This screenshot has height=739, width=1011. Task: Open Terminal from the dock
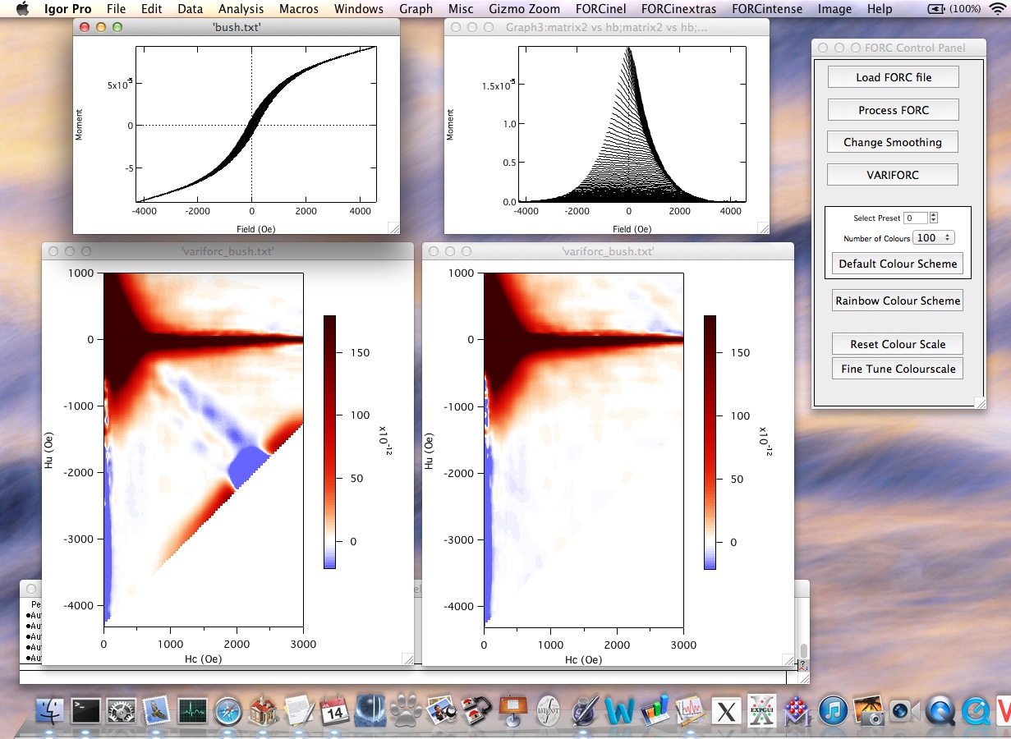tap(86, 711)
